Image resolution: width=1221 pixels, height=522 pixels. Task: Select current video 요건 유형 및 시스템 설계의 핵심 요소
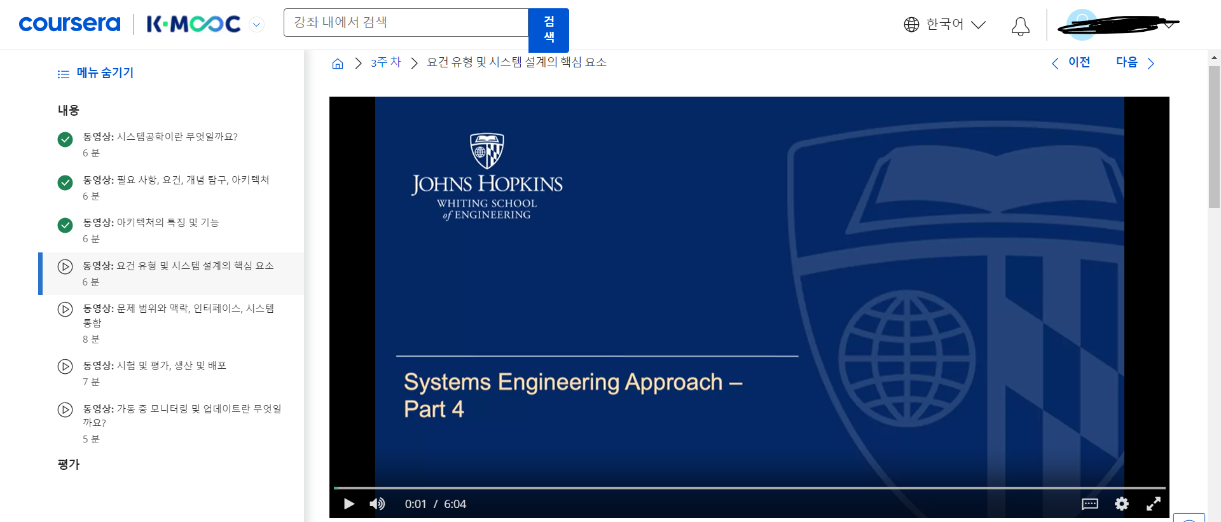tap(171, 273)
